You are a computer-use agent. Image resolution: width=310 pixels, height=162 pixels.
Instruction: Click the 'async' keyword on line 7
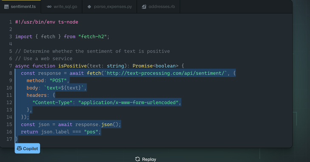tap(23, 66)
